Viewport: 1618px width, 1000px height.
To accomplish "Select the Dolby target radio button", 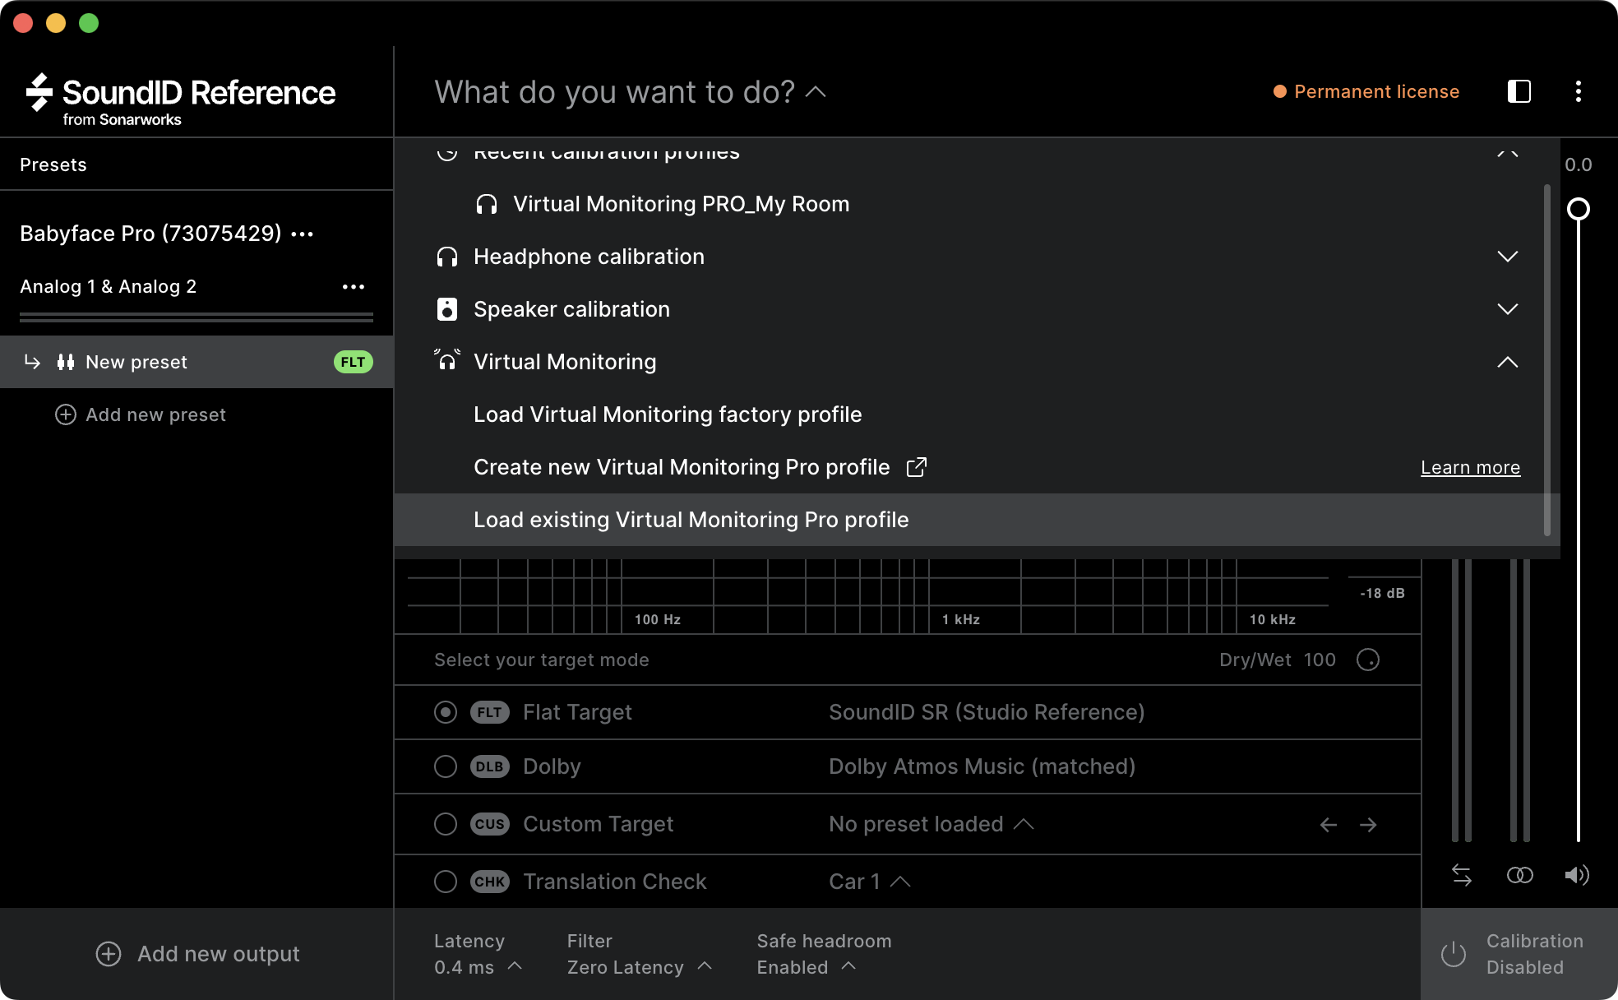I will coord(446,766).
